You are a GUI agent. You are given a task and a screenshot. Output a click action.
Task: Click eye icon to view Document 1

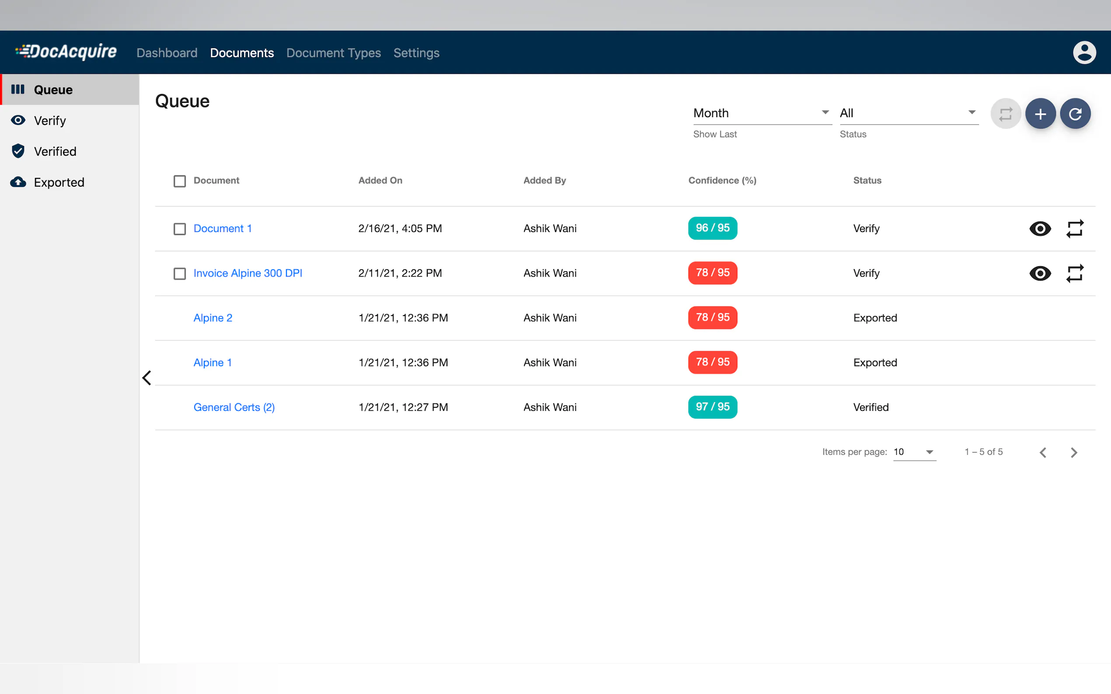pyautogui.click(x=1040, y=229)
